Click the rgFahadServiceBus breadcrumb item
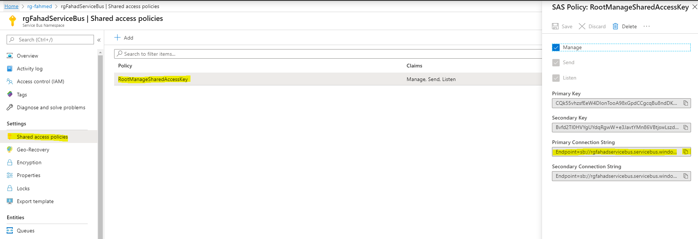 point(110,6)
